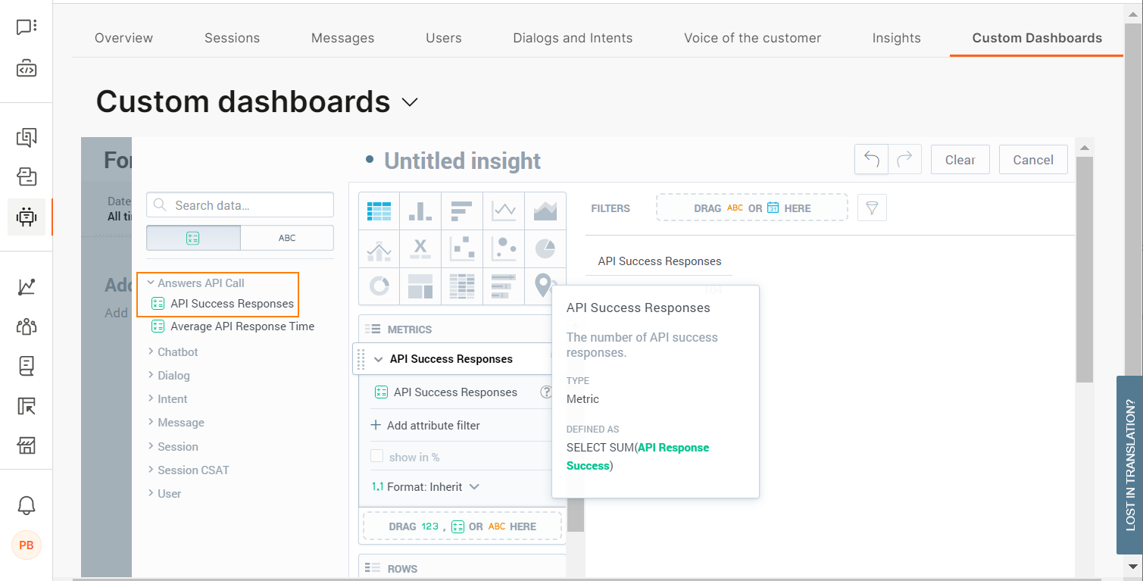
Task: Click the undo arrow button
Action: click(871, 160)
